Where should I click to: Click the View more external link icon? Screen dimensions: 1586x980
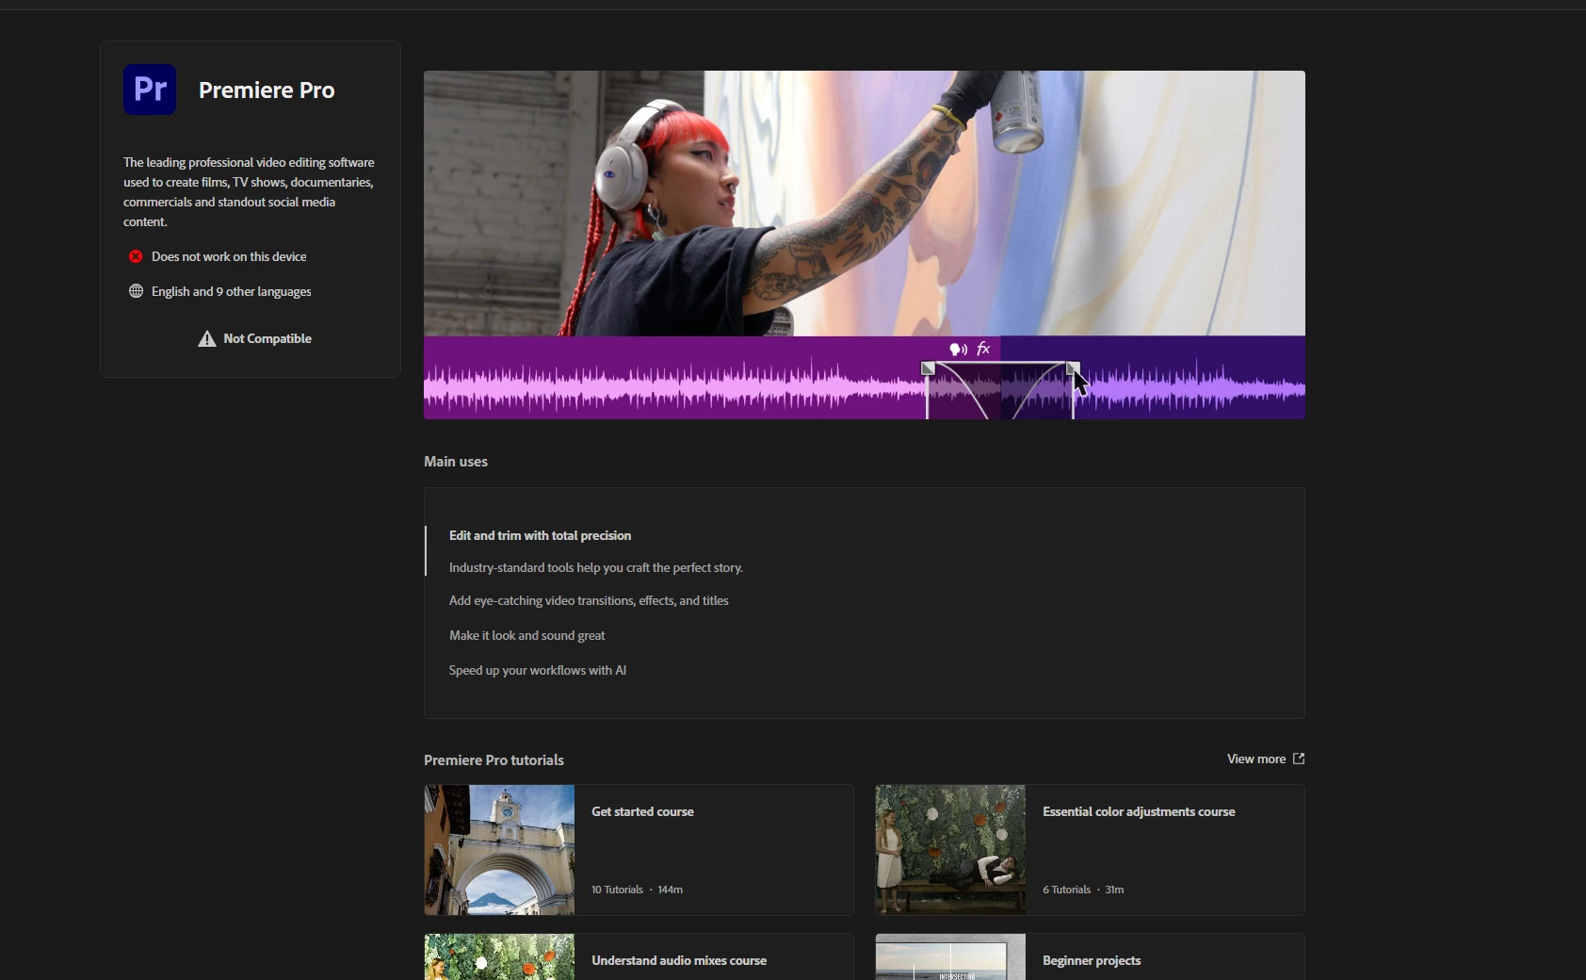coord(1299,759)
